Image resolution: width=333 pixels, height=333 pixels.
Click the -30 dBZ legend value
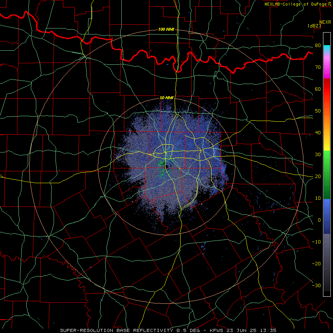[x=316, y=286]
